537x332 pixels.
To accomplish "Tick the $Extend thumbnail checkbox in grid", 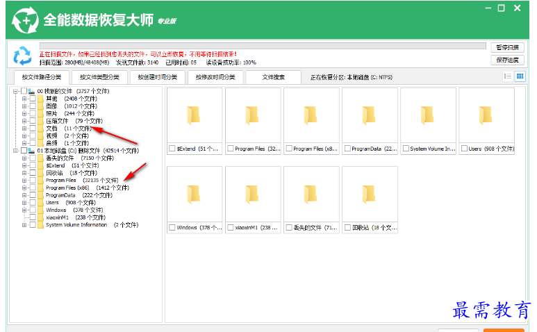I will pos(172,149).
